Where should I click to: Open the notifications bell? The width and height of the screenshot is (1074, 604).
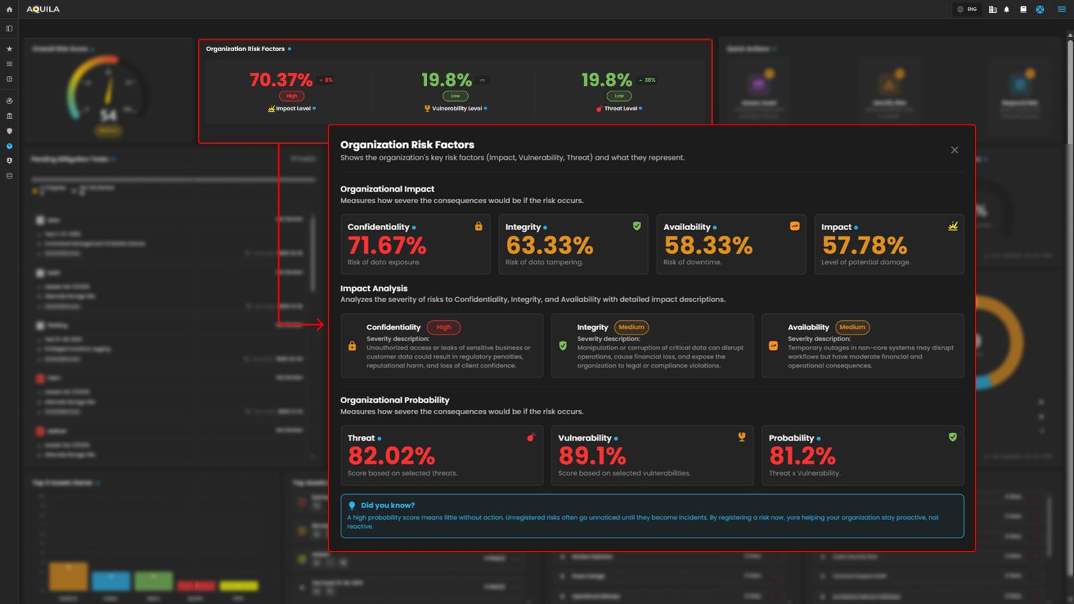(x=1007, y=10)
